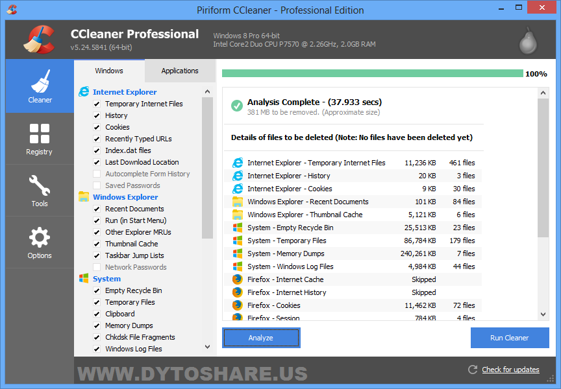Click the title bar CCleaner app icon

click(12, 10)
